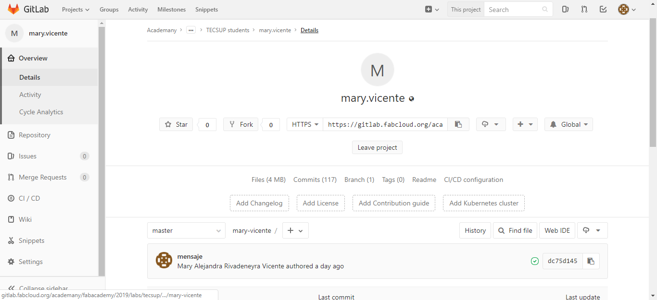Click the public visibility globe icon
This screenshot has width=657, height=300.
pos(411,99)
